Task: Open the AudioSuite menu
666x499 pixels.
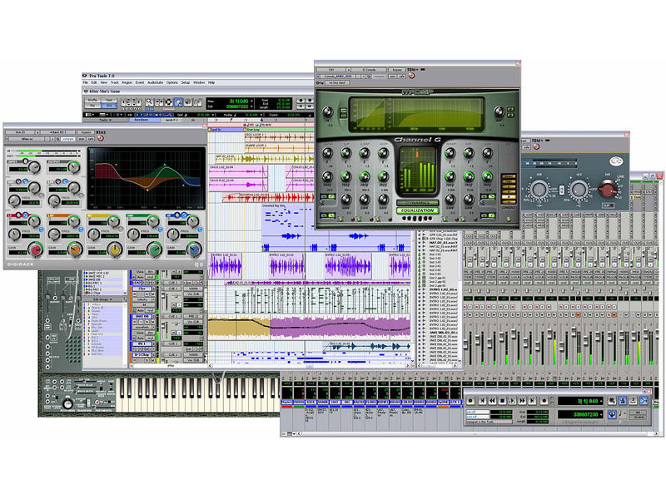Action: (155, 82)
